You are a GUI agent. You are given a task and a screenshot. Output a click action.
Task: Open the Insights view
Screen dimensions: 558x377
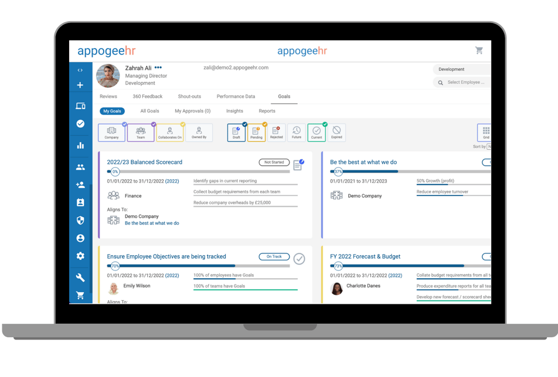(x=234, y=111)
